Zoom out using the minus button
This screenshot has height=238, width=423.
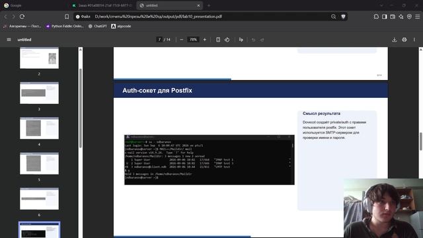pyautogui.click(x=182, y=40)
